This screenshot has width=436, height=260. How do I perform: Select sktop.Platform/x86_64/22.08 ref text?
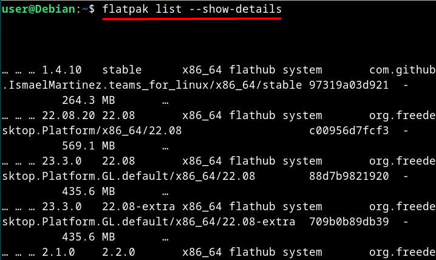pos(92,131)
